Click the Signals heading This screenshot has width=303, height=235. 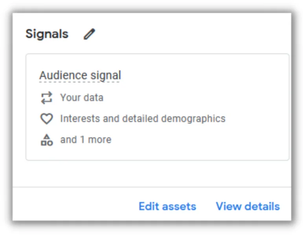pyautogui.click(x=47, y=34)
